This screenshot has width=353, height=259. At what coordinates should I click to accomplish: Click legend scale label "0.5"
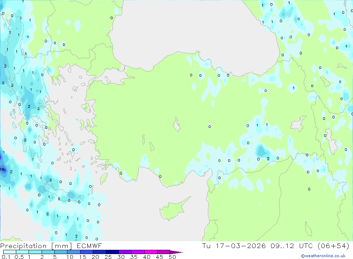point(19,257)
